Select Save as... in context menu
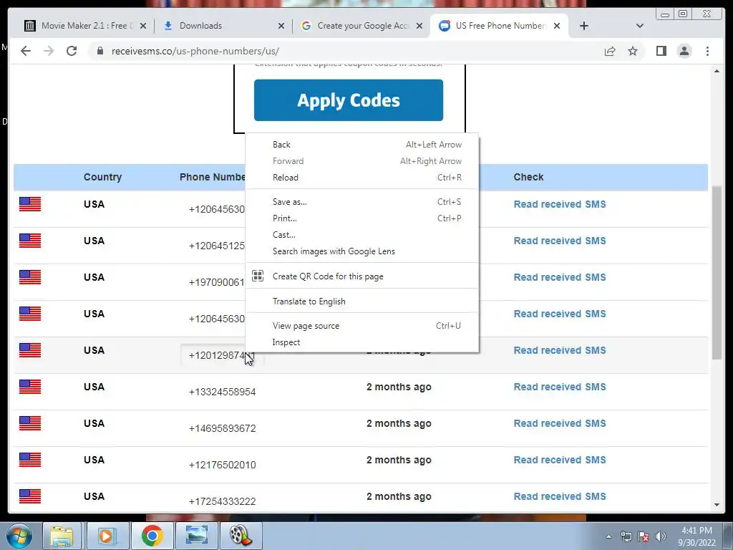Screen dimensions: 733x550 coord(361,201)
